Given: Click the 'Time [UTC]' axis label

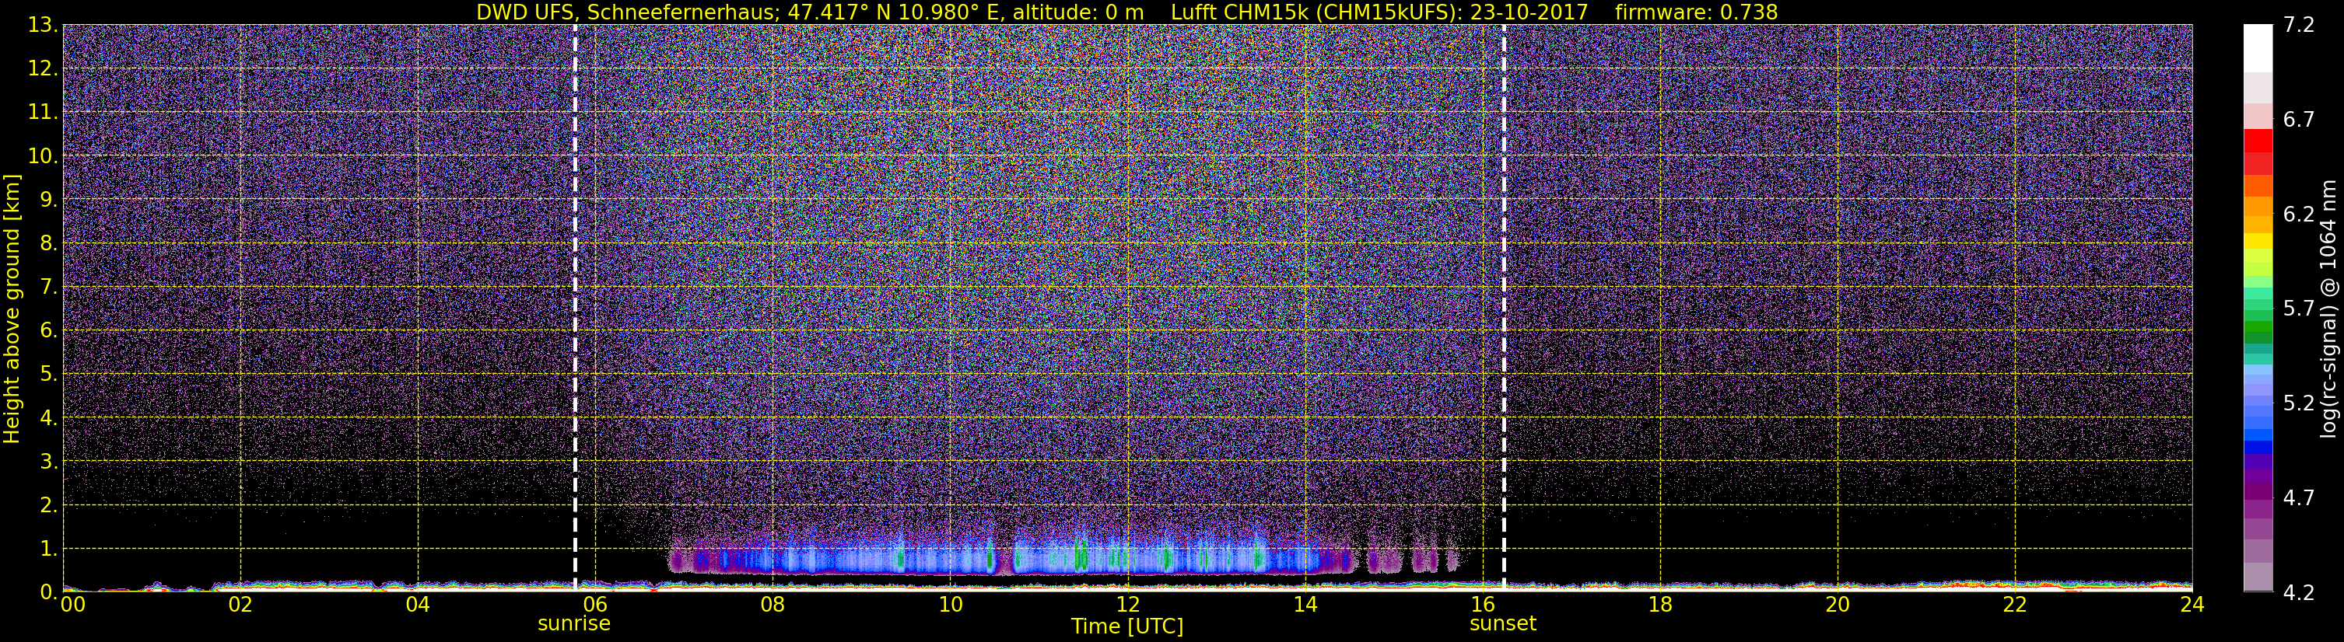Looking at the screenshot, I should pos(1127,626).
